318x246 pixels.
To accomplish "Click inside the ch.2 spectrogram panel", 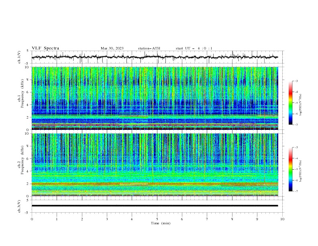I will coord(155,165).
